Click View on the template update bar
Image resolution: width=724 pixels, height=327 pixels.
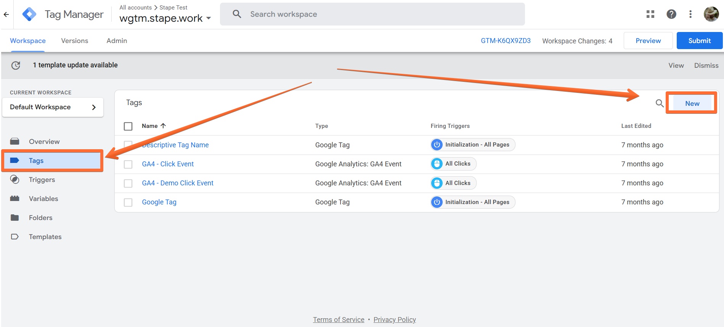pos(676,65)
